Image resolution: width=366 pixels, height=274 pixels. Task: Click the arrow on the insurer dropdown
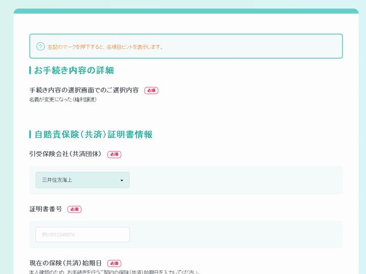pyautogui.click(x=122, y=181)
